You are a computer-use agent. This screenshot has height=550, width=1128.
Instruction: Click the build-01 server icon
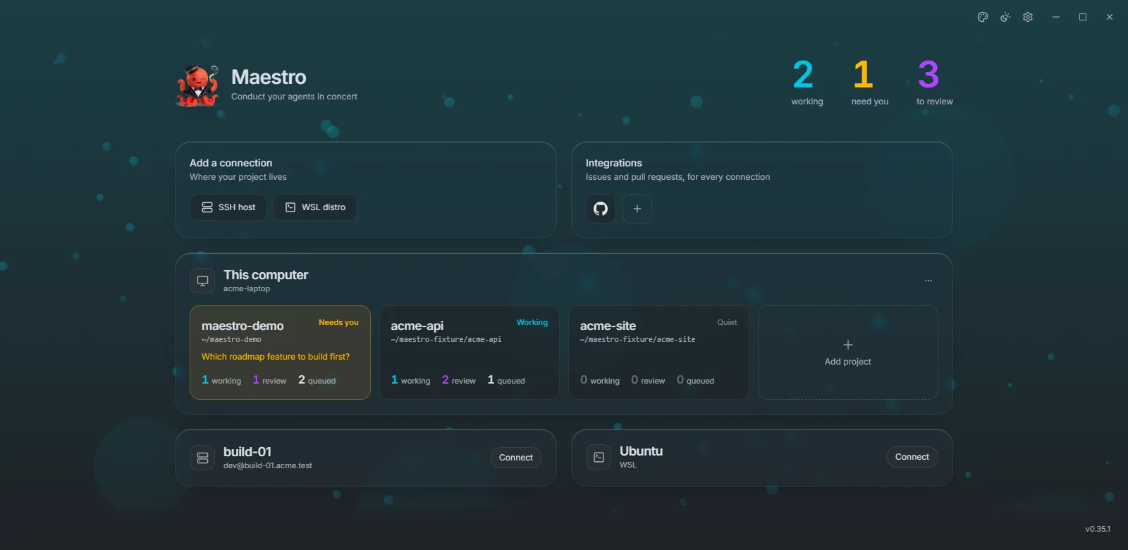202,458
